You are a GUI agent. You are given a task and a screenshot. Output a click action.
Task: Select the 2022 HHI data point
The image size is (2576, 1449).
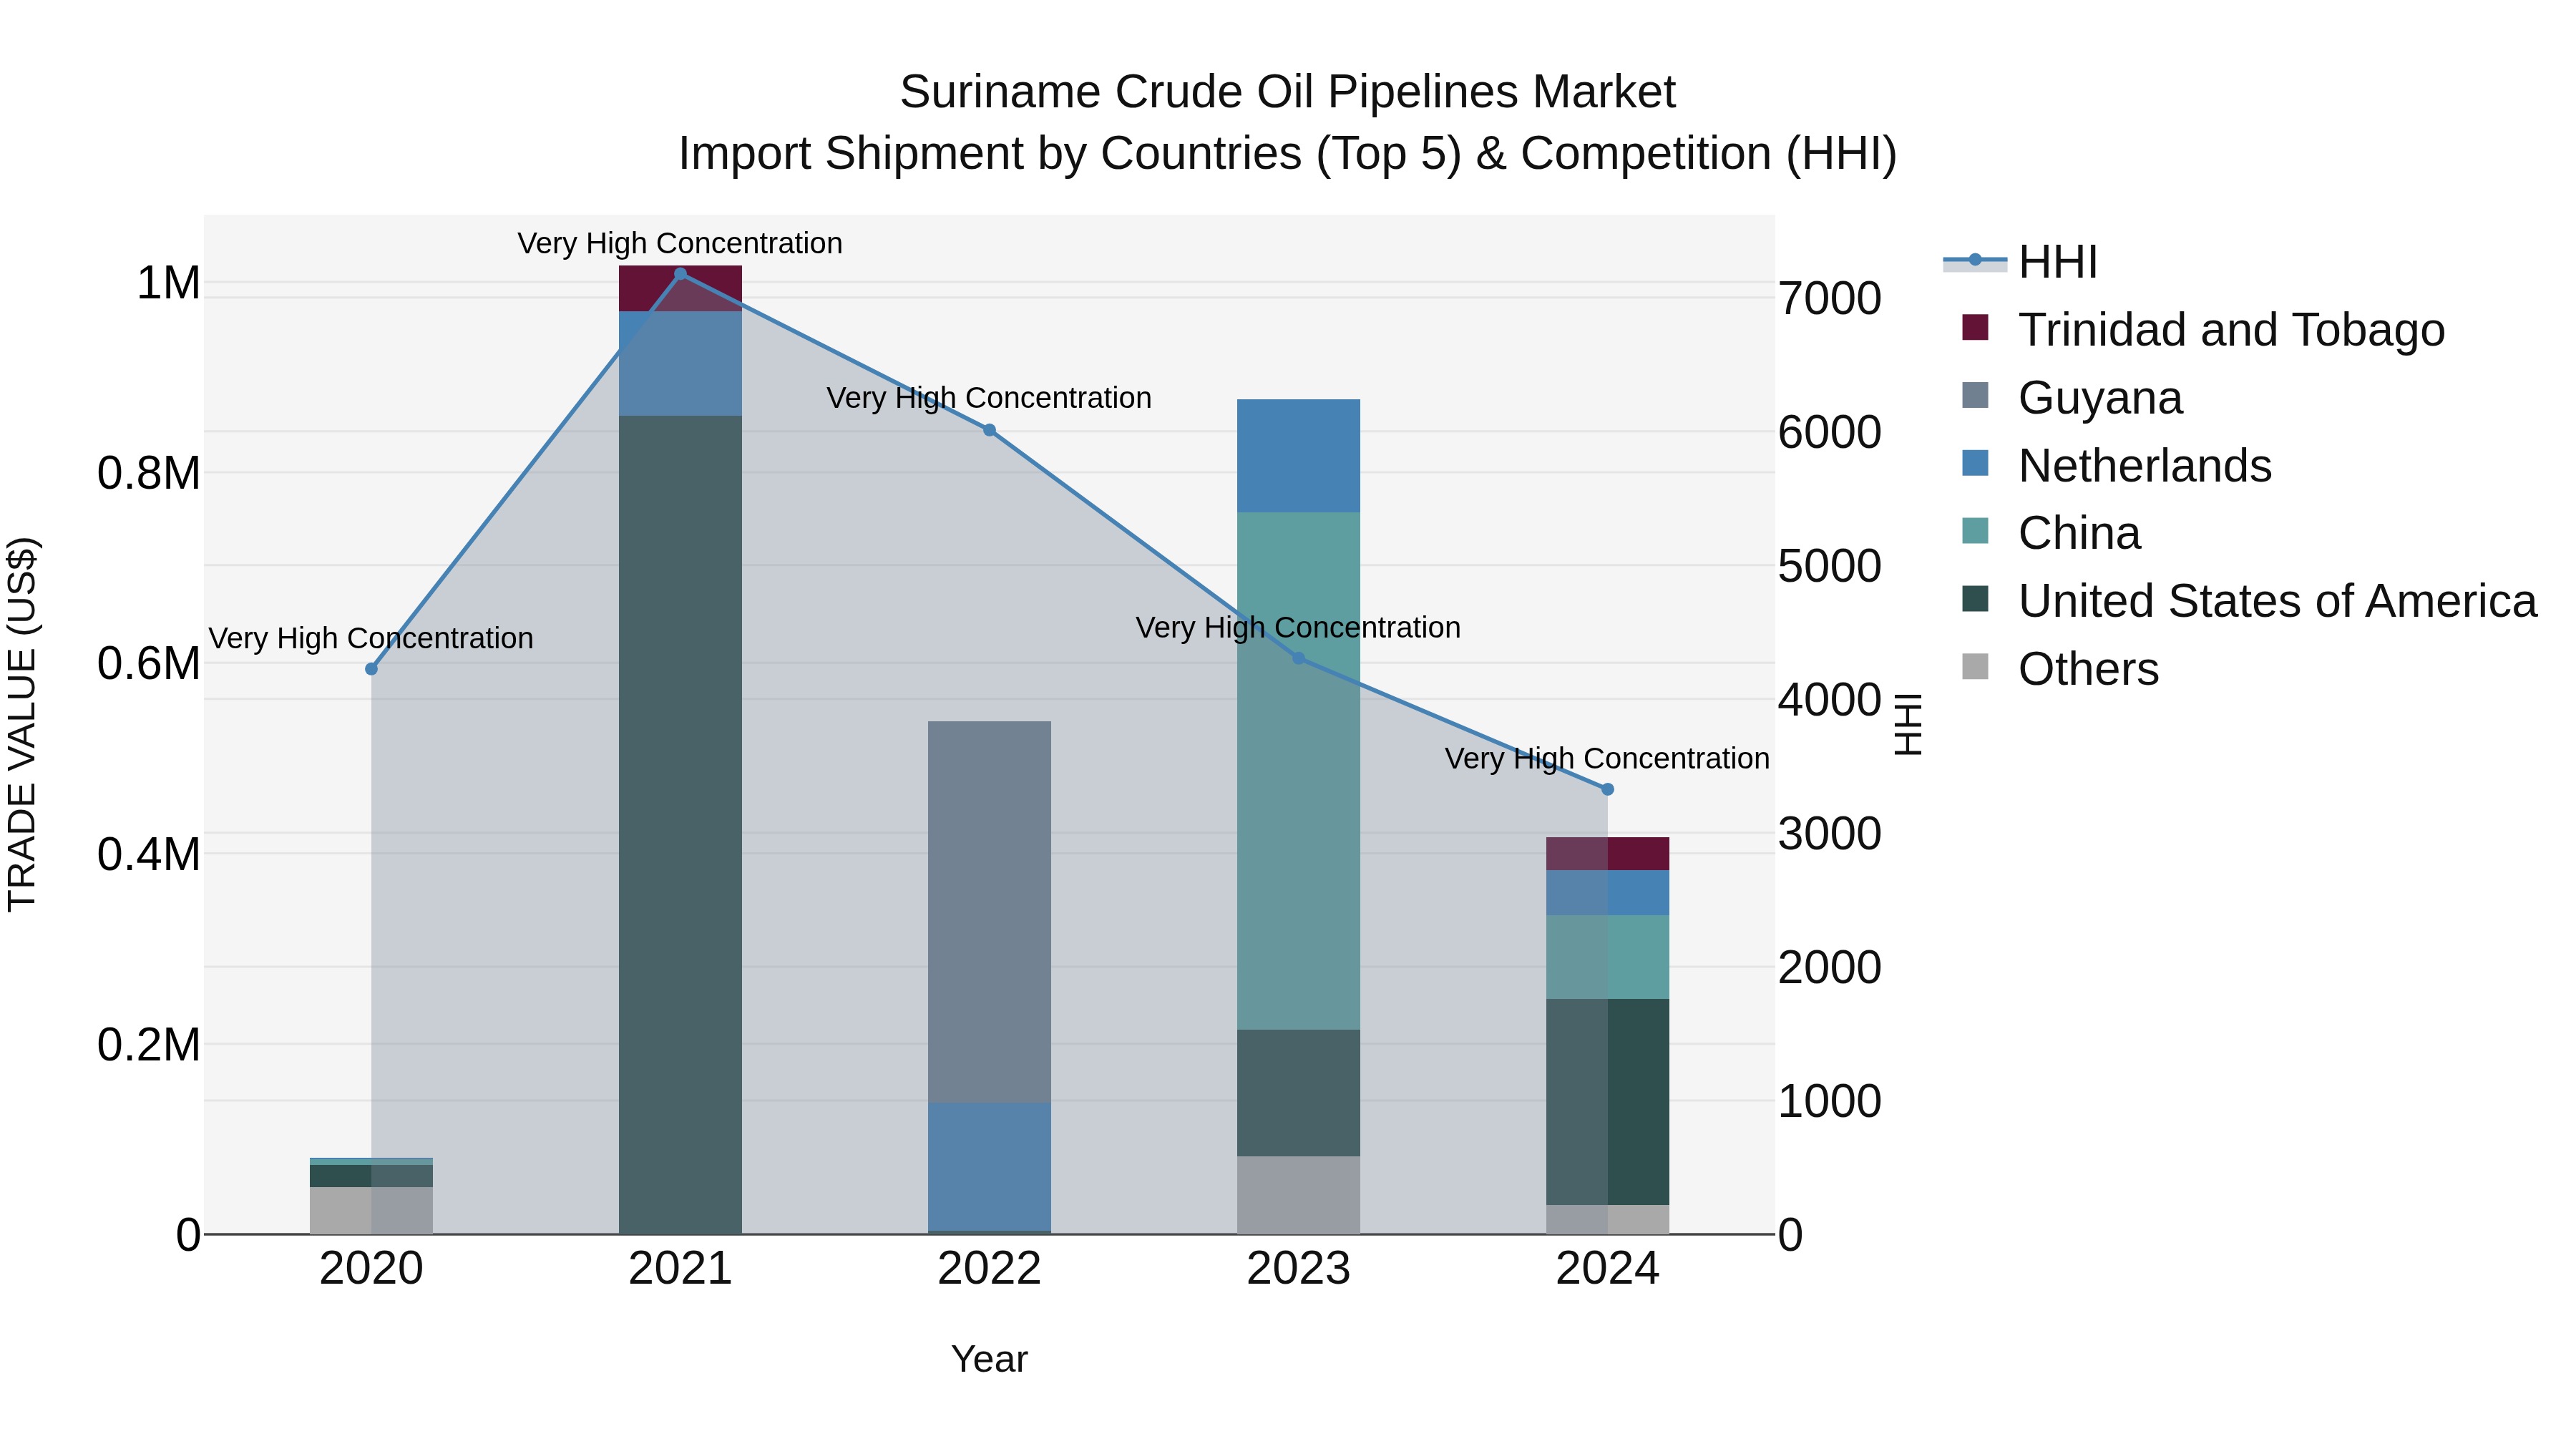[x=990, y=430]
